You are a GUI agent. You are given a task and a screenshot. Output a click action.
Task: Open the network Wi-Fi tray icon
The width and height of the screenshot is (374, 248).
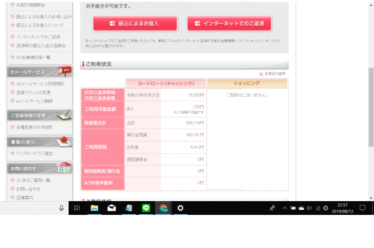[x=318, y=208]
